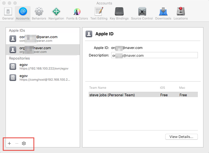
Task: Show Key Bindings preferences
Action: coord(119,13)
